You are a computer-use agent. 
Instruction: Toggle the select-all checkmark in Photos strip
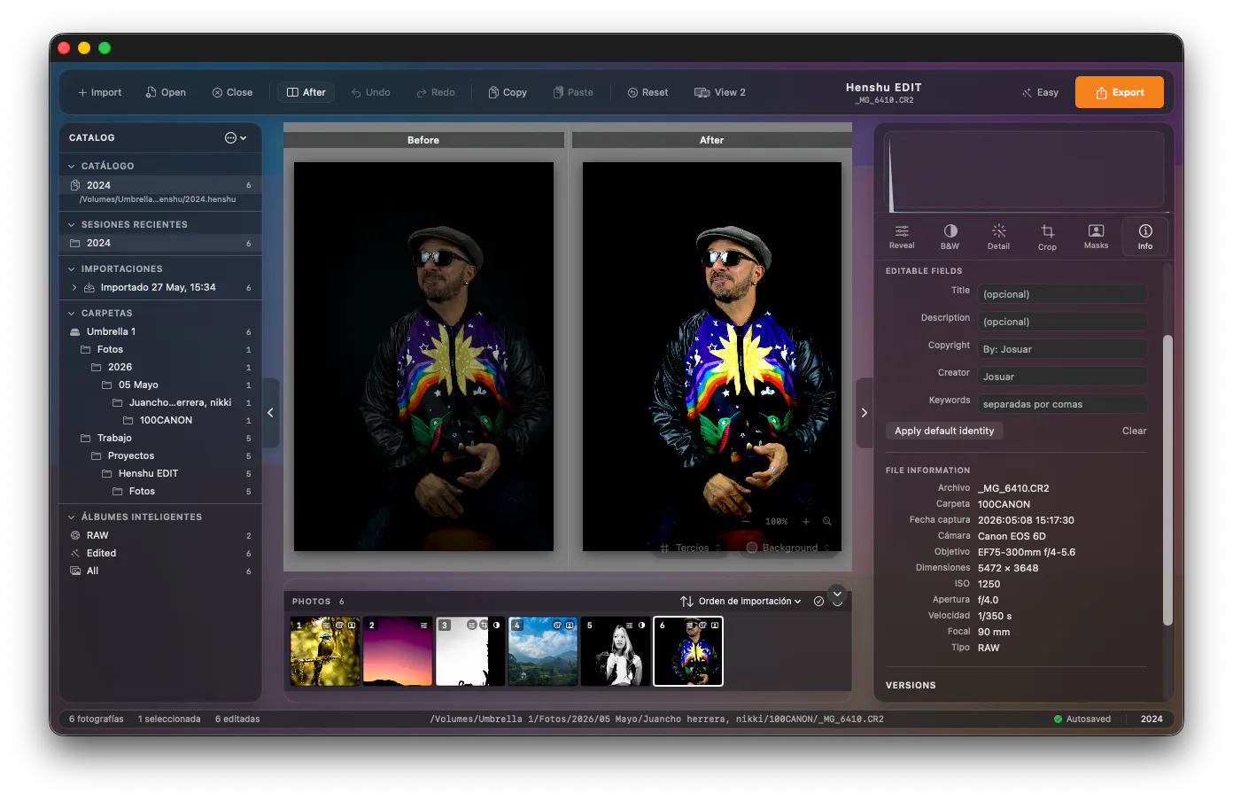pyautogui.click(x=818, y=602)
